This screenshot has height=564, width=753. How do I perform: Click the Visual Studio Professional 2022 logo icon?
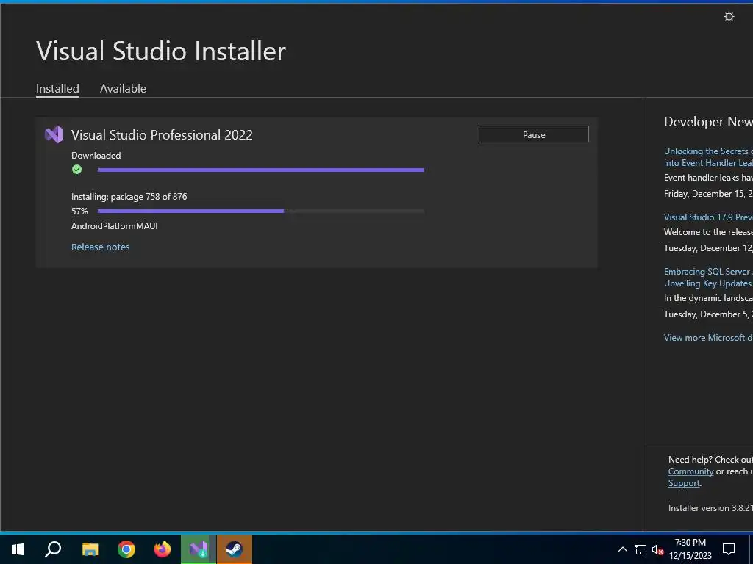point(54,135)
